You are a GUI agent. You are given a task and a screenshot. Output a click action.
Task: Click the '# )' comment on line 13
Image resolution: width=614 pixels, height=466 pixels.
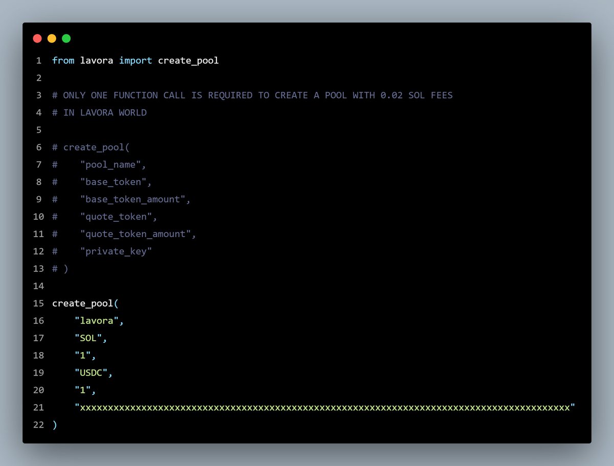click(x=60, y=269)
